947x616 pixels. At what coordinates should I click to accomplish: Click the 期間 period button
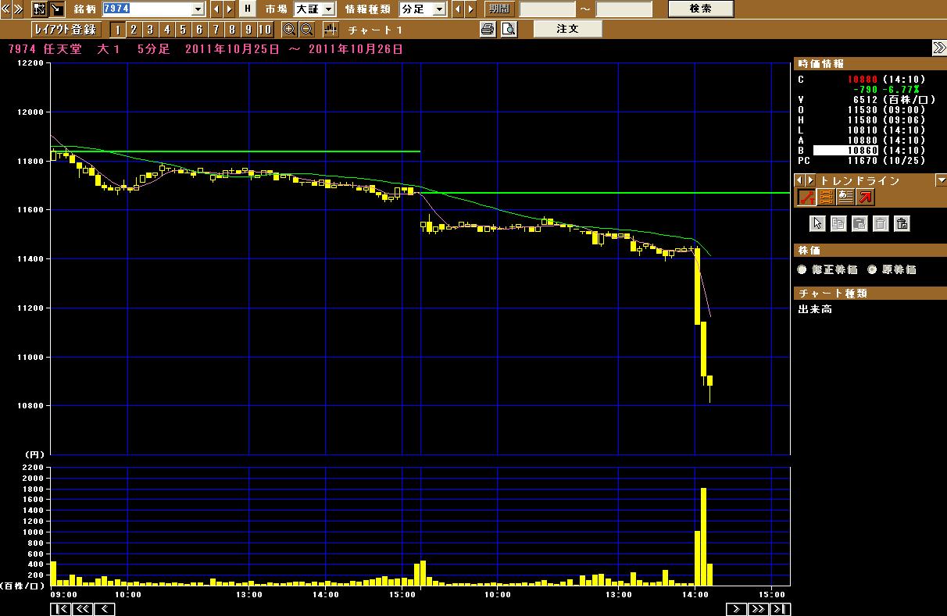(499, 9)
